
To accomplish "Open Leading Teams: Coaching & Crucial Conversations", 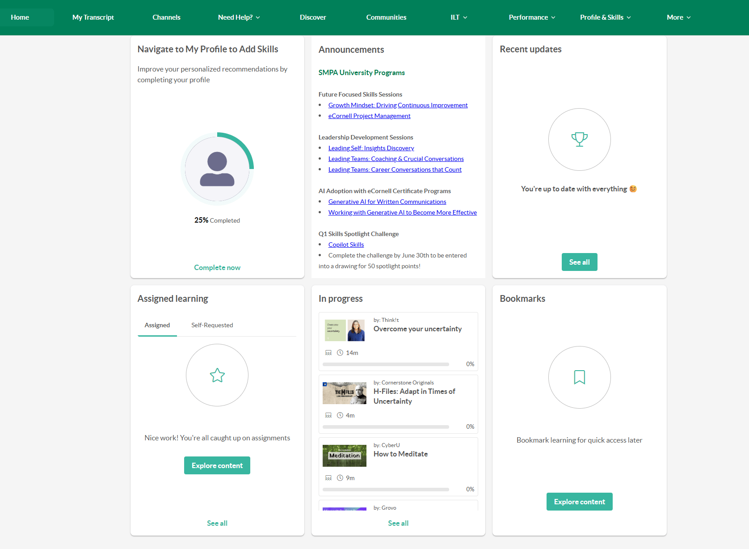I will click(396, 159).
